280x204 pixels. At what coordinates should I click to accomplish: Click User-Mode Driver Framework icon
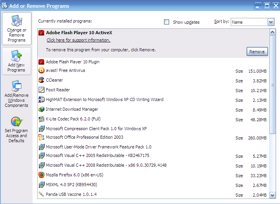click(41, 147)
